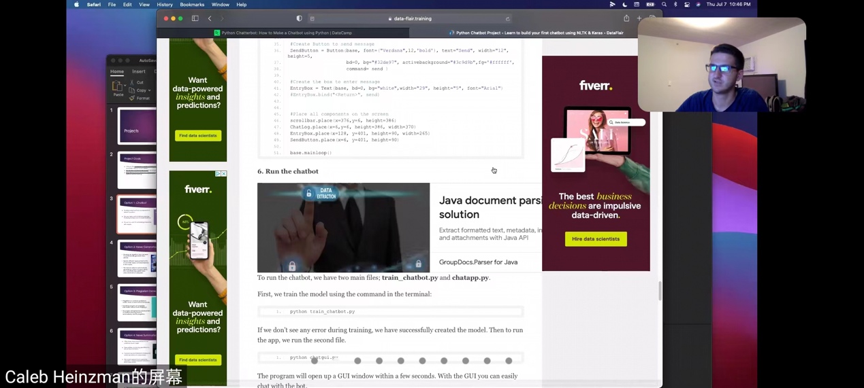This screenshot has height=388, width=864.
Task: Open a new Safari tab
Action: 639,18
